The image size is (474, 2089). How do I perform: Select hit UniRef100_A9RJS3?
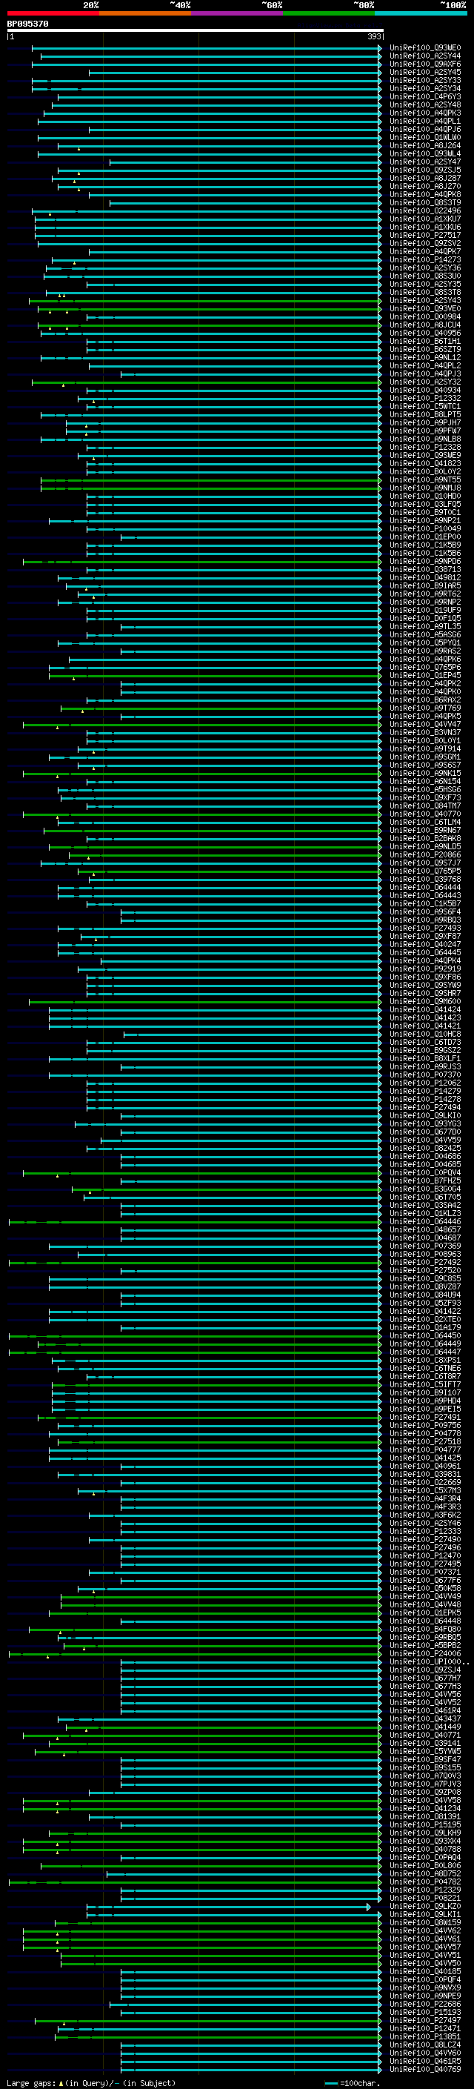(x=424, y=1066)
